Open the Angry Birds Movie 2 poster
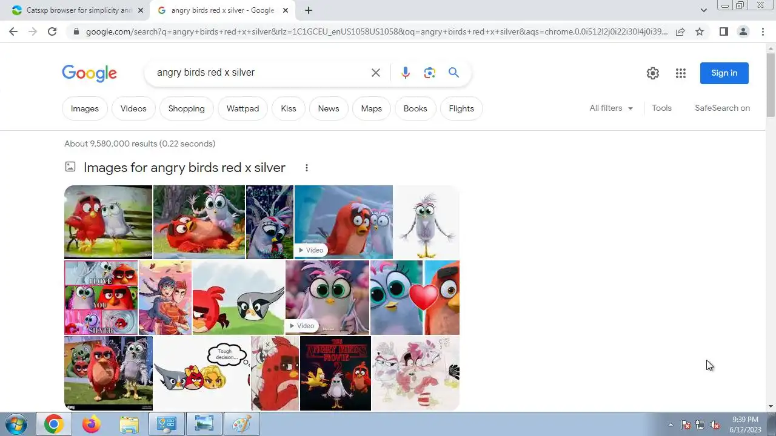Screen dimensions: 776x436 coord(335,373)
